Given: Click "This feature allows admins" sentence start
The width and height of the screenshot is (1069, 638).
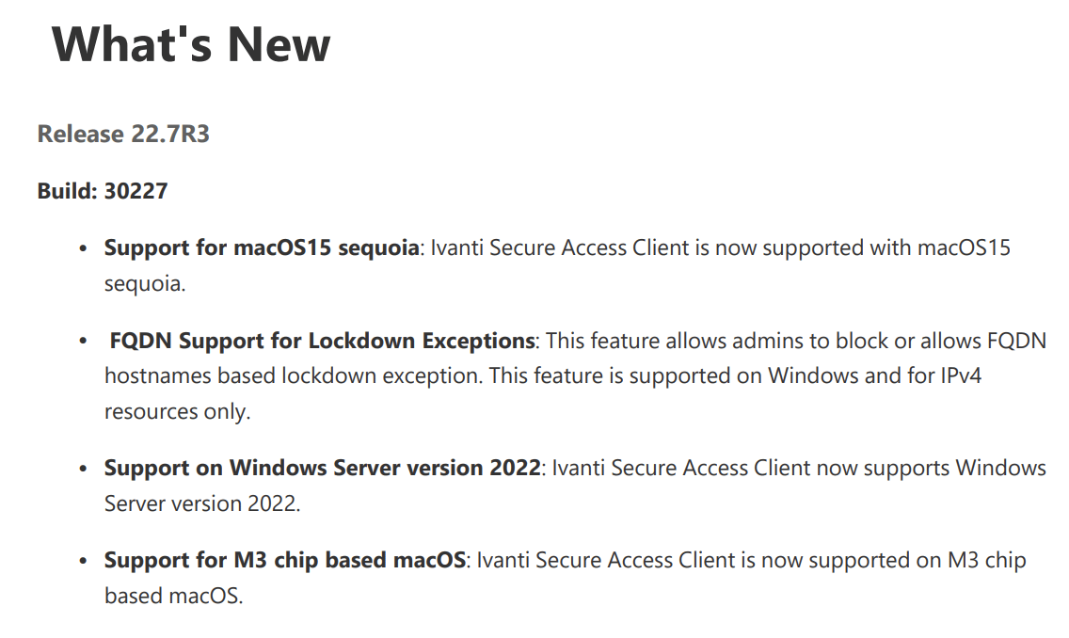Looking at the screenshot, I should (666, 340).
